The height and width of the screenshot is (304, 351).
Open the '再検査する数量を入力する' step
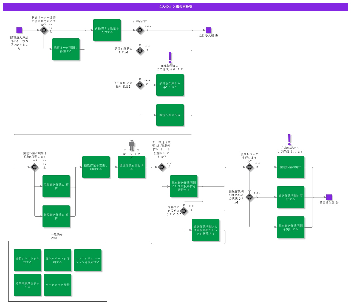(x=107, y=30)
